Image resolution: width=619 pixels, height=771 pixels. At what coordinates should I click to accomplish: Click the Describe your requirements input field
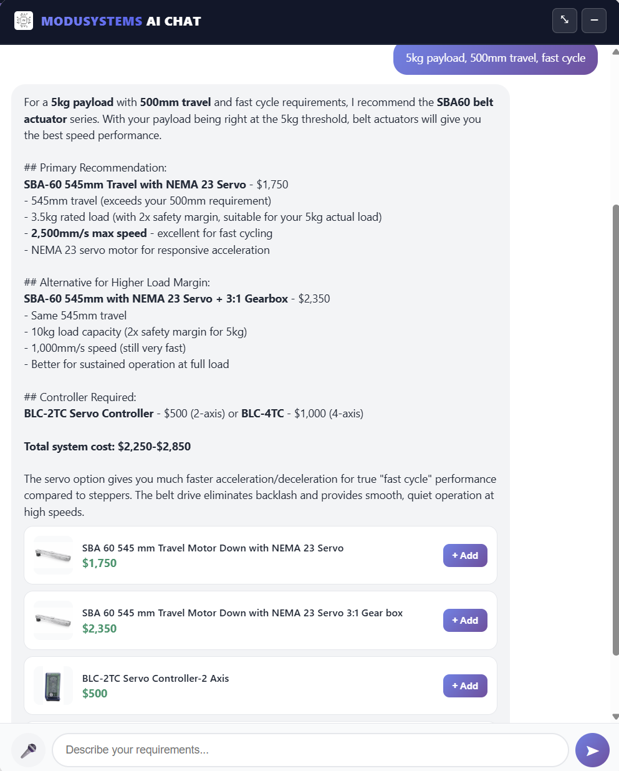pyautogui.click(x=310, y=750)
